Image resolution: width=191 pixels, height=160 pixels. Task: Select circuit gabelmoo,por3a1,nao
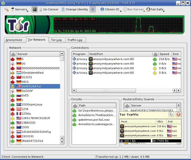94,120
